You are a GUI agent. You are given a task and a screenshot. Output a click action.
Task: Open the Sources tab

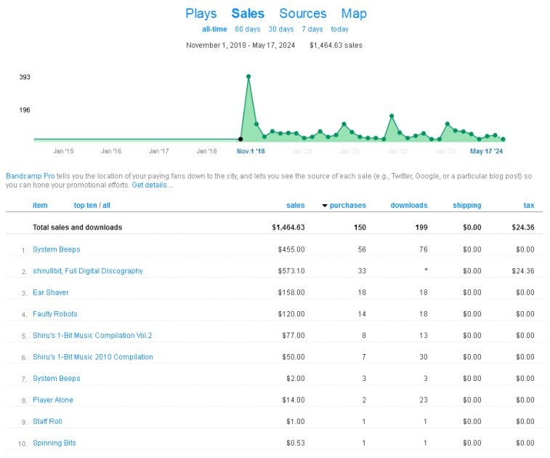coord(303,14)
